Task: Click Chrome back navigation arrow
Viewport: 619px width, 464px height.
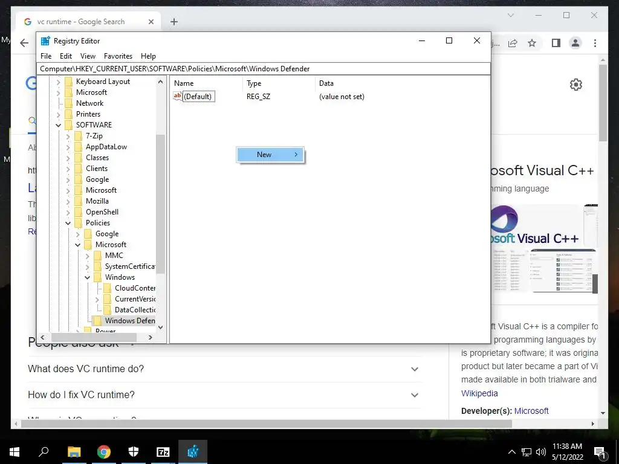Action: [24, 43]
